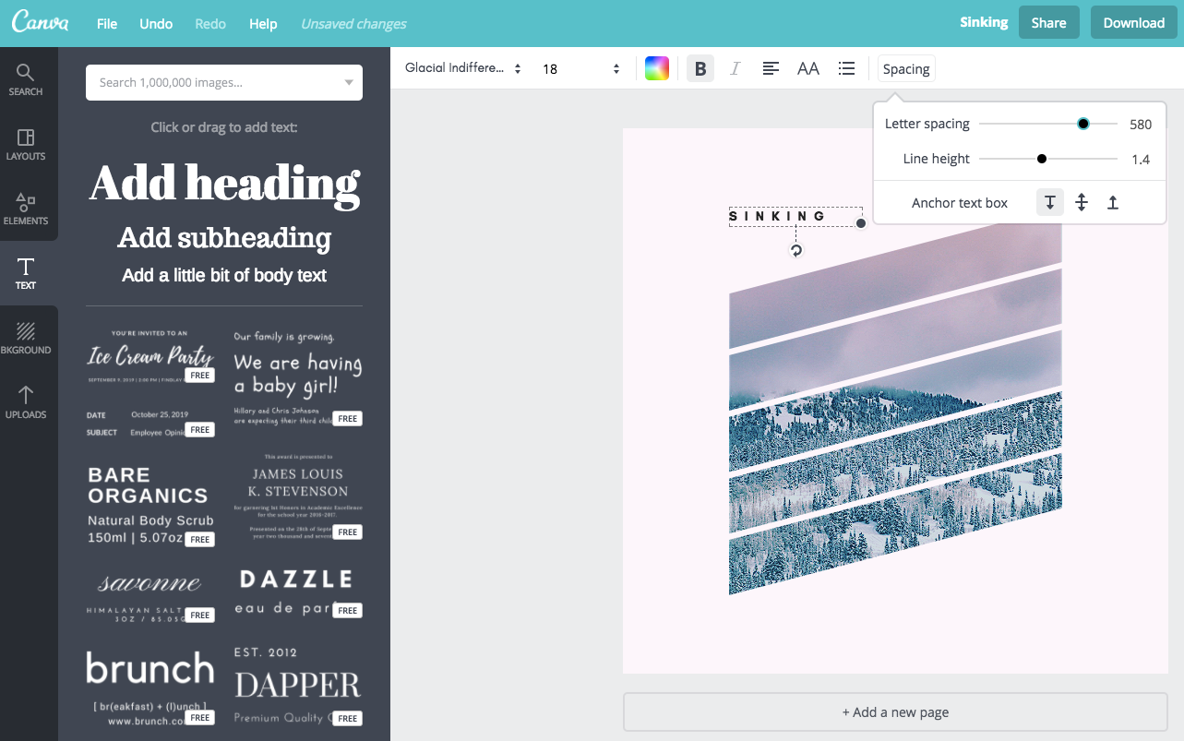Image resolution: width=1184 pixels, height=741 pixels.
Task: Download the Sinking design
Action: (x=1133, y=22)
